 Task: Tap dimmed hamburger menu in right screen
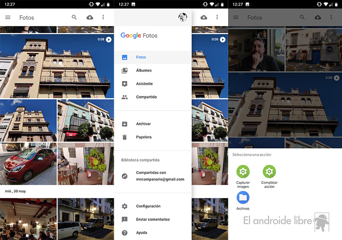coord(236,17)
